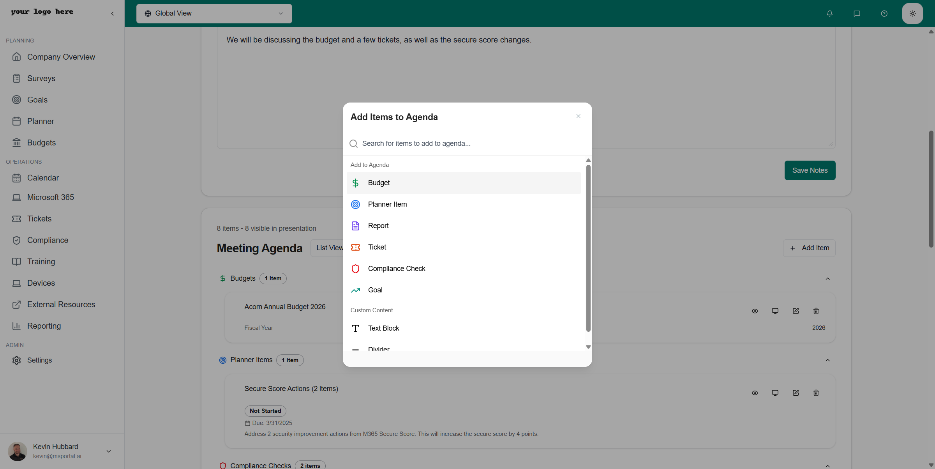Add a Compliance Check to the agenda
The height and width of the screenshot is (469, 935).
(x=463, y=268)
